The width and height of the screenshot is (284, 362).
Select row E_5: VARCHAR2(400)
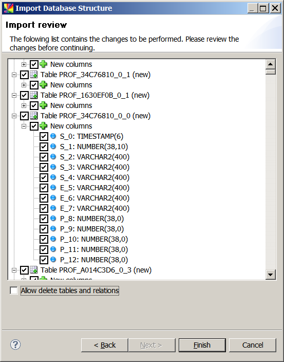coord(94,188)
